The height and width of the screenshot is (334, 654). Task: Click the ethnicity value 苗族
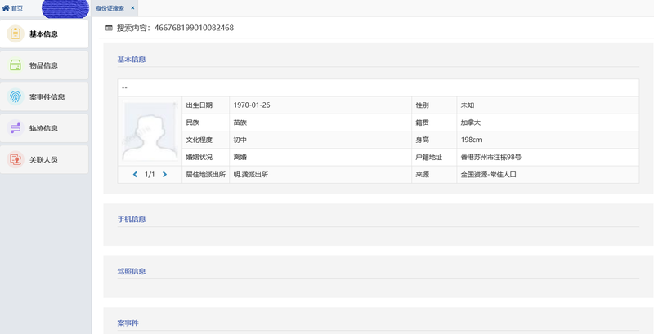[x=240, y=122]
